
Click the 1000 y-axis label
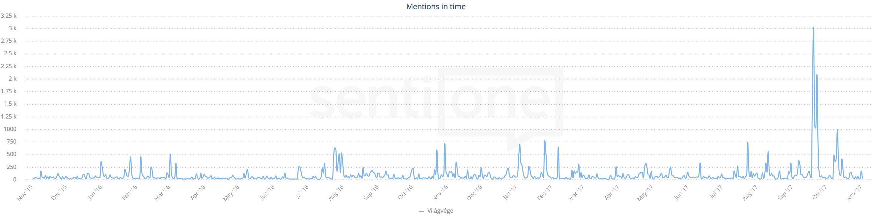point(10,129)
